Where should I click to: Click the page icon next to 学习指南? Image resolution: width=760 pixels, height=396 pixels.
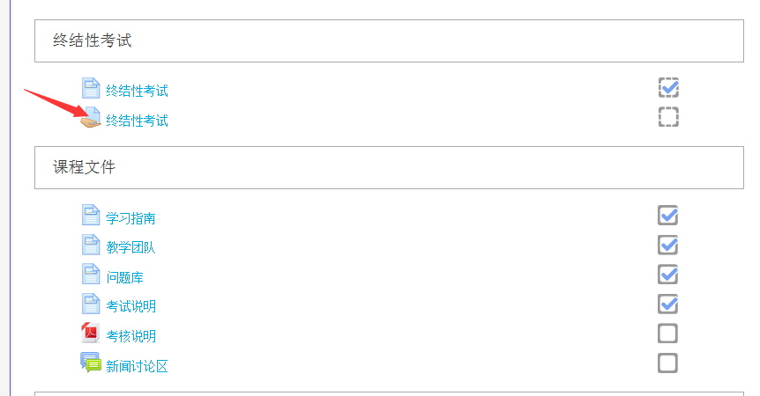click(91, 216)
